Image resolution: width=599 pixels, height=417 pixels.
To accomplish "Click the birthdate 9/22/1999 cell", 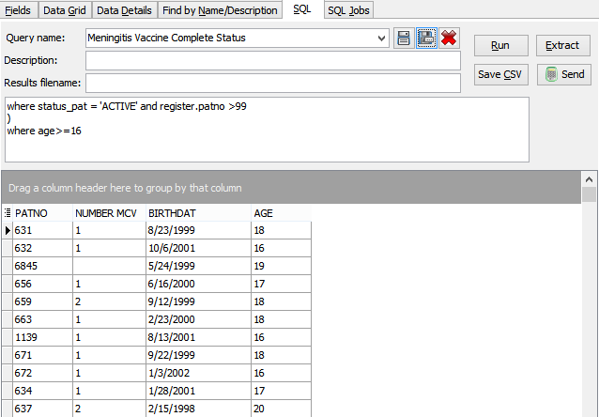I will point(198,355).
